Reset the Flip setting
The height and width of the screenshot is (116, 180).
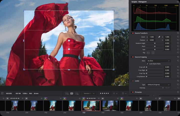coord(178,53)
